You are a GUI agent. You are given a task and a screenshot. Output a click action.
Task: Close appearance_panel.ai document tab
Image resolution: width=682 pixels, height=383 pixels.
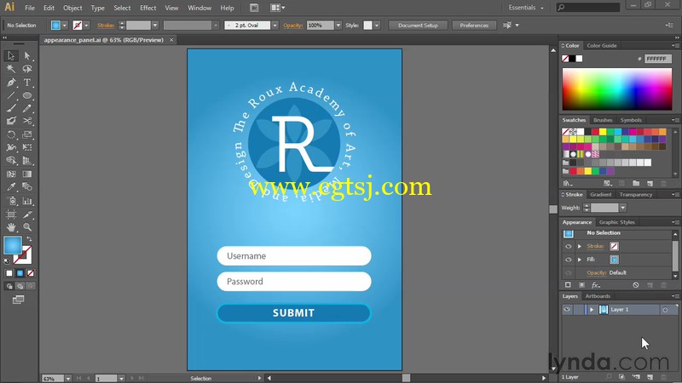[171, 40]
